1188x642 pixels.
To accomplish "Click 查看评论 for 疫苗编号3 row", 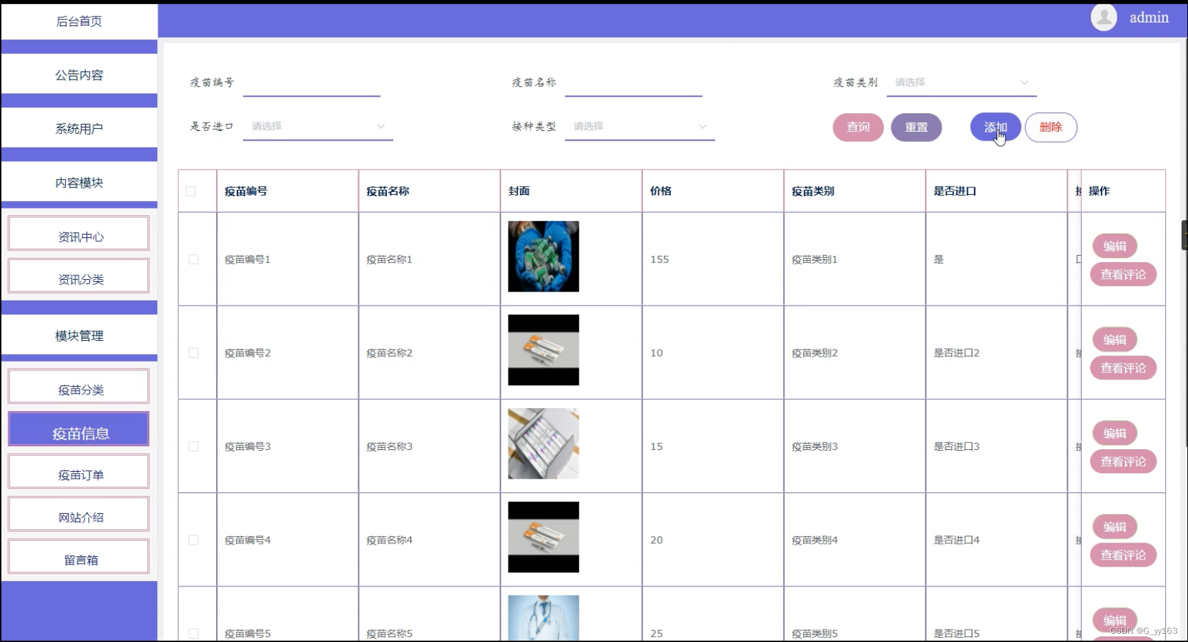I will 1123,462.
